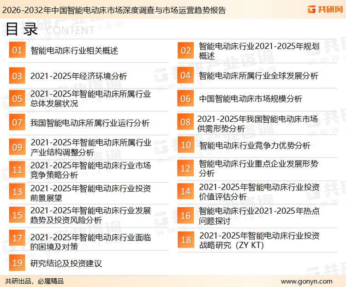Viewport: 346px width, 287px height.
Task: Select the orange 03 chapter number badge
Action: 17,76
